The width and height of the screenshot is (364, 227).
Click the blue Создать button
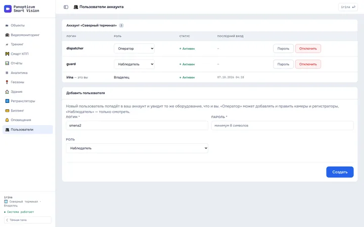click(340, 172)
